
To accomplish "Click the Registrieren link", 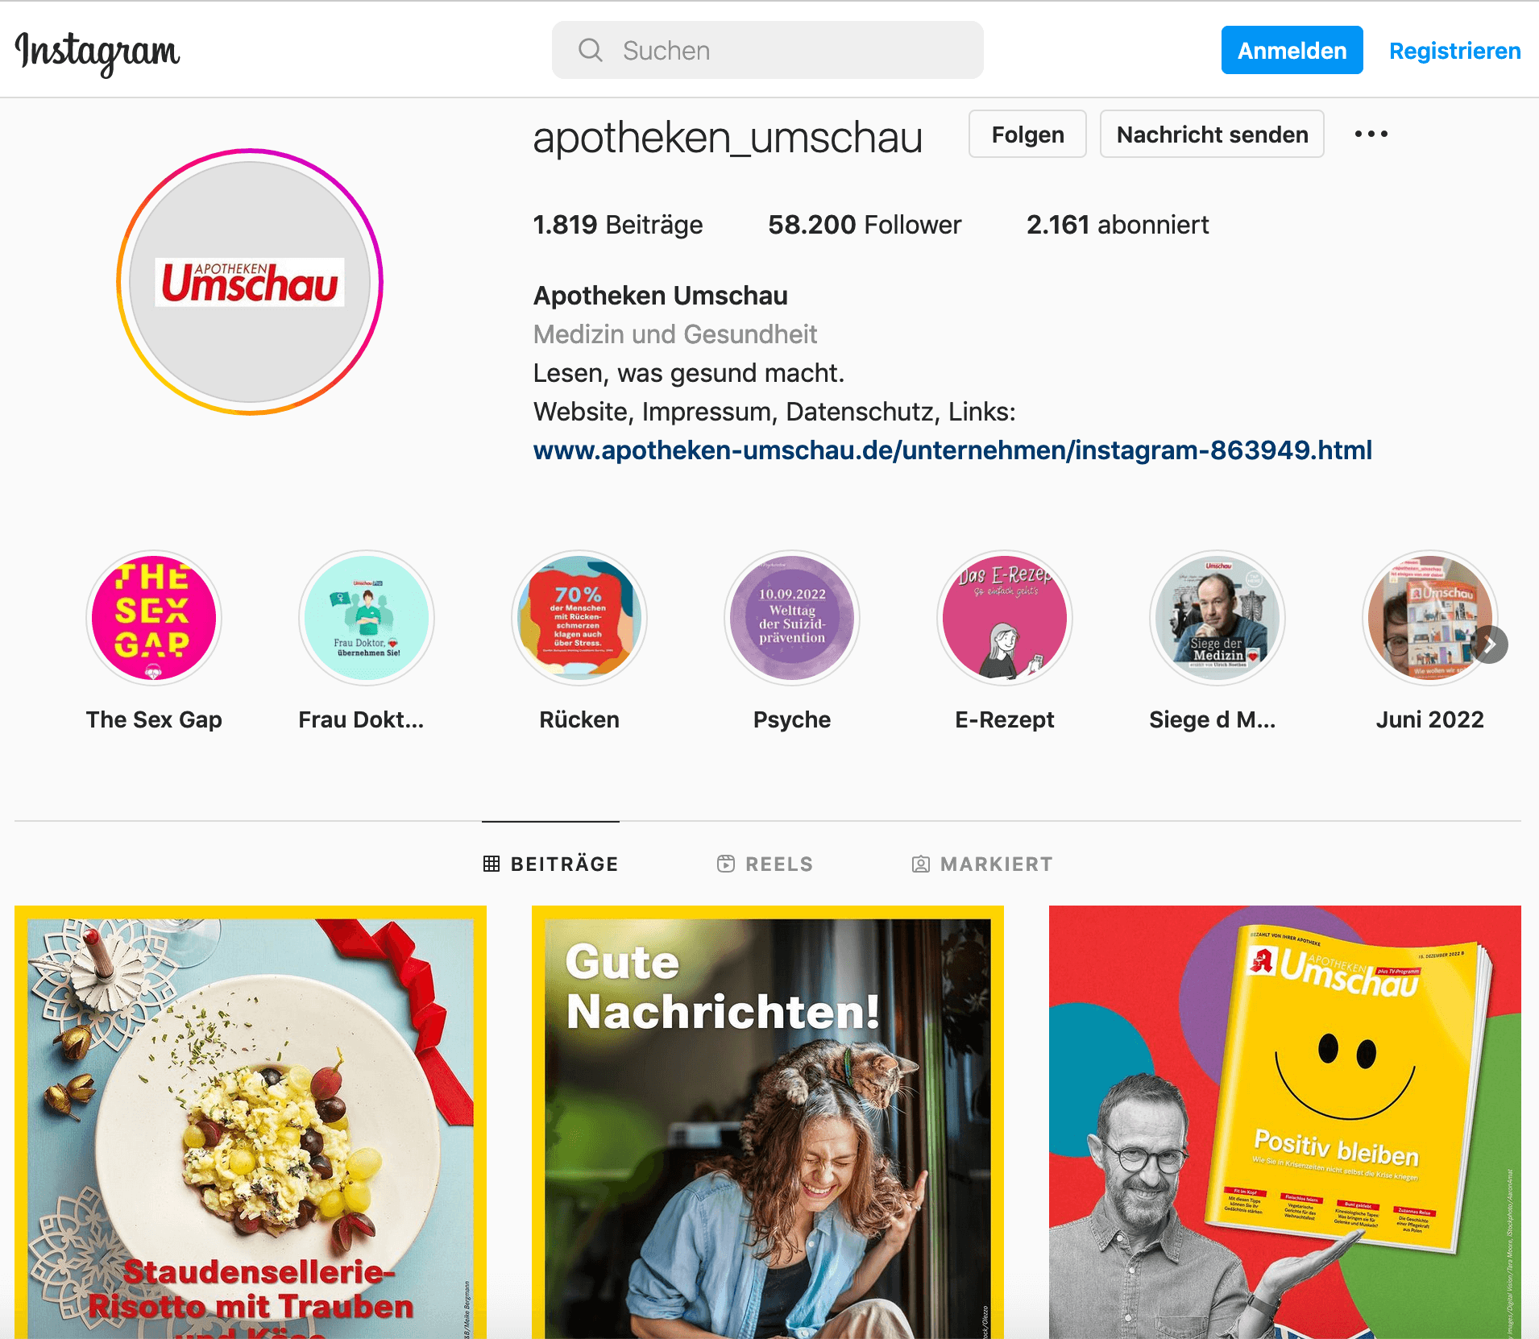I will pyautogui.click(x=1454, y=51).
